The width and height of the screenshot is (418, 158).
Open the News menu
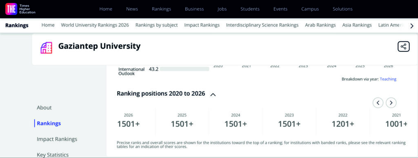pyautogui.click(x=132, y=9)
